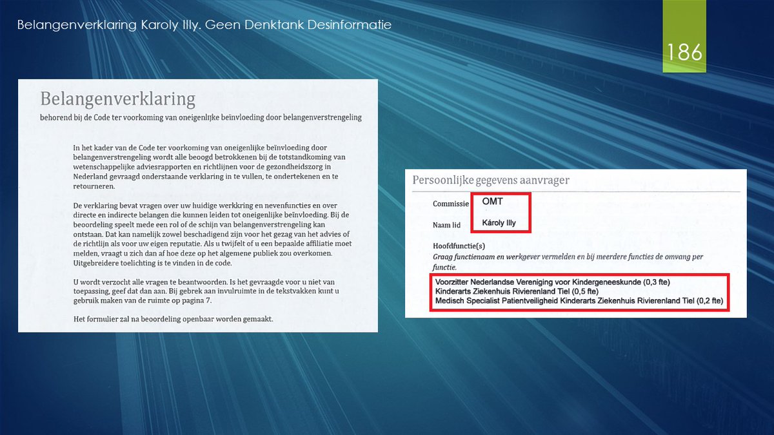Screen dimensions: 774x435
Task: Select the slide title mentioning Denktank Desinformatie
Action: (x=204, y=25)
